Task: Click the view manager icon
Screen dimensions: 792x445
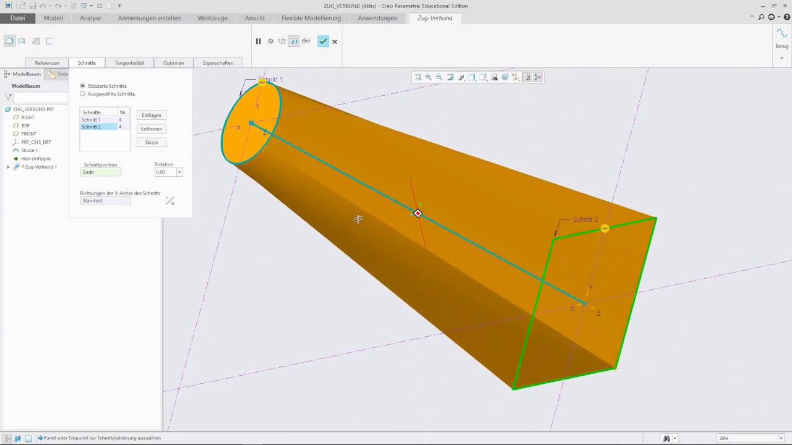Action: pos(494,77)
